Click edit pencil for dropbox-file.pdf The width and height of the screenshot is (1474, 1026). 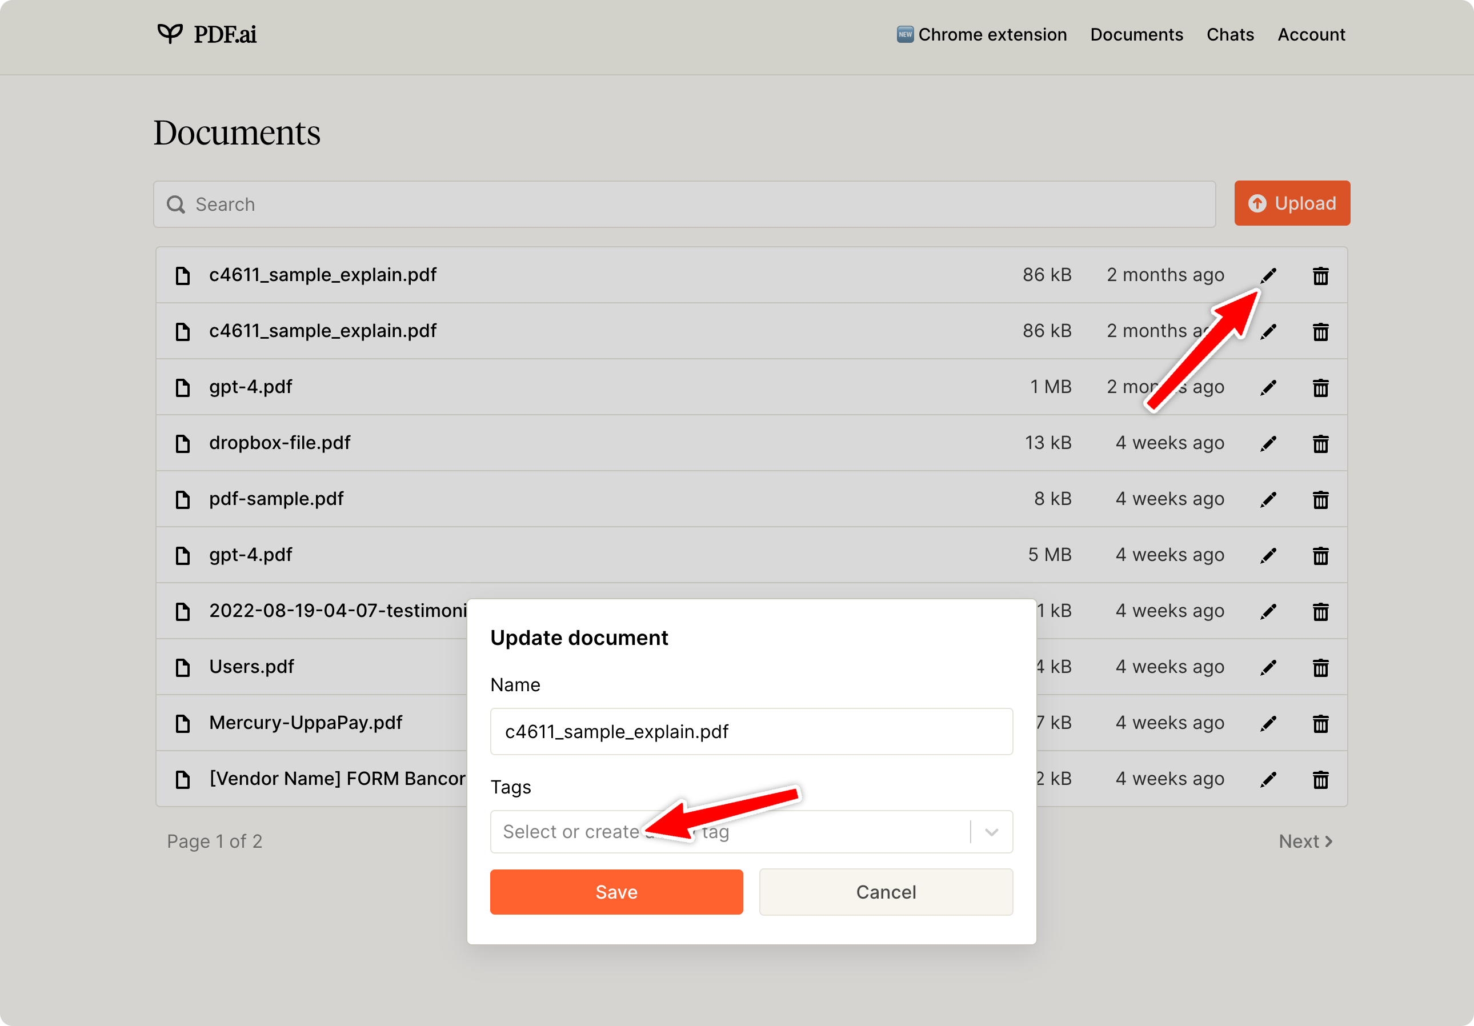(x=1268, y=444)
